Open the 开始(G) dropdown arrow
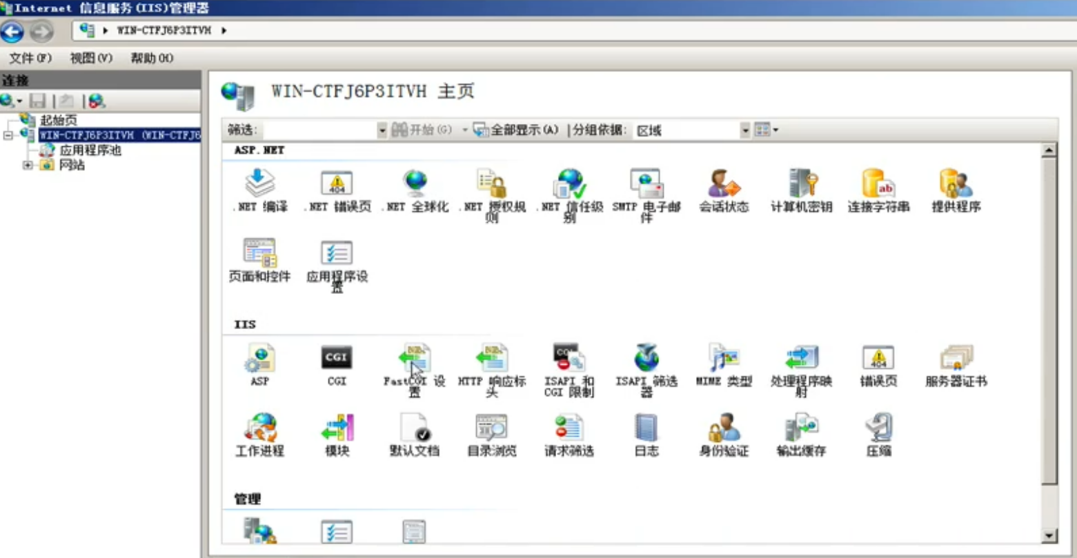 coord(465,130)
